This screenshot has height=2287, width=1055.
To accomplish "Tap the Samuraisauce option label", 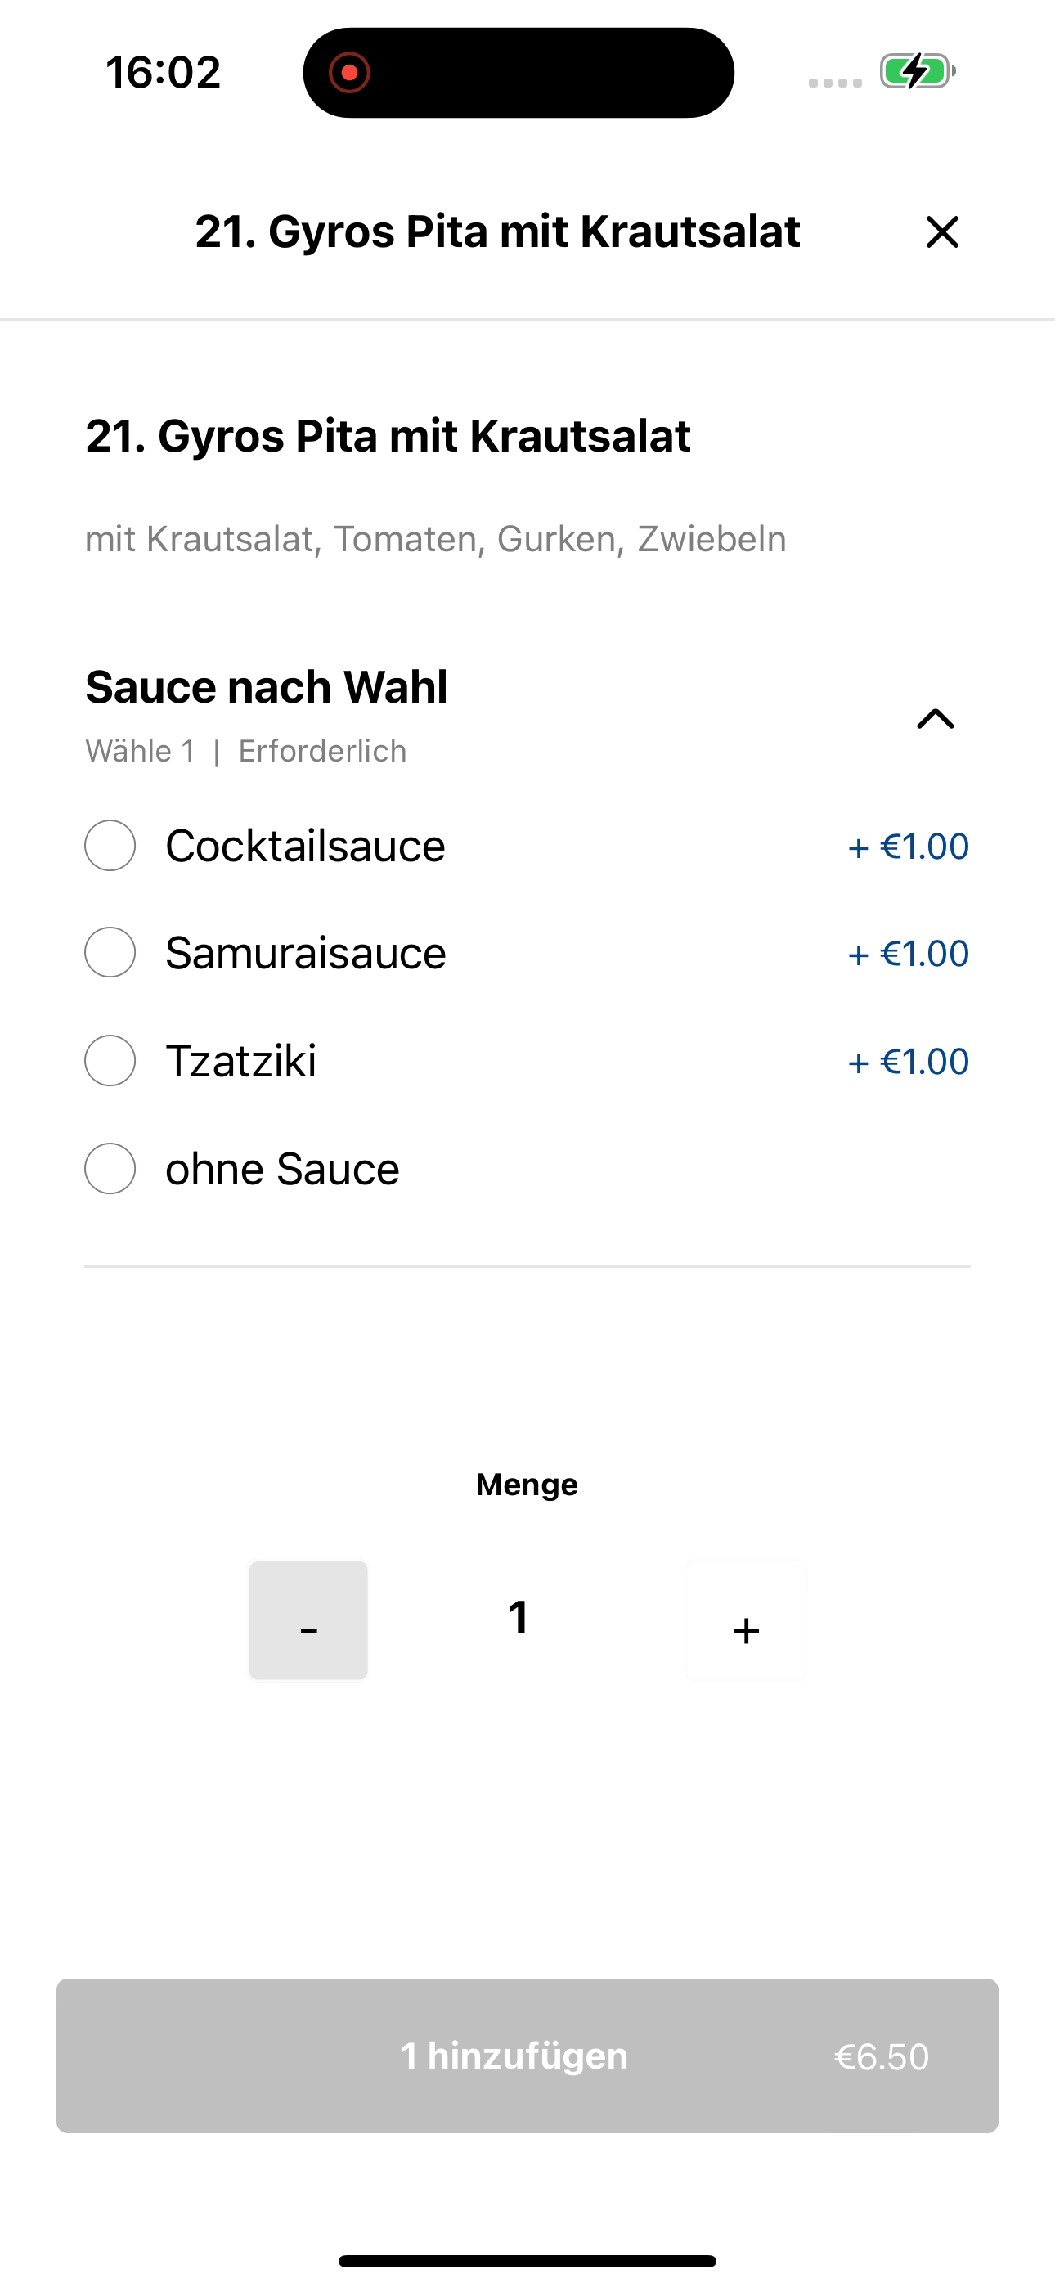I will click(306, 953).
